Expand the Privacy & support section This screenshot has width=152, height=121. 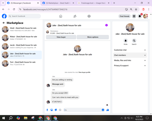click(x=130, y=66)
